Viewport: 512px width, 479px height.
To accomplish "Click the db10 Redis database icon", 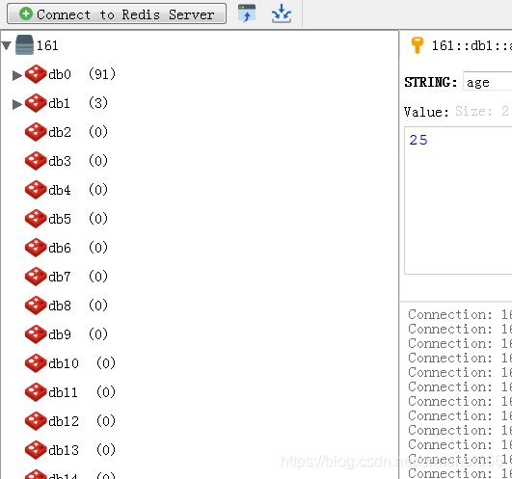I will coord(36,363).
